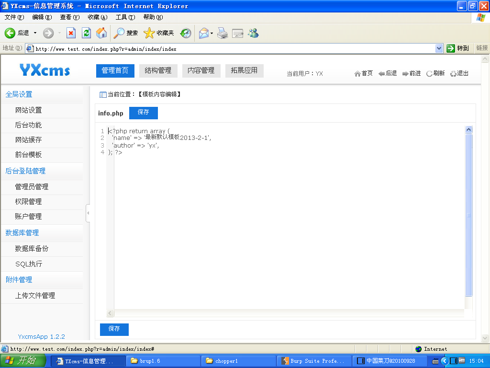Click the editor horizontal scroll-left arrow

(110, 313)
